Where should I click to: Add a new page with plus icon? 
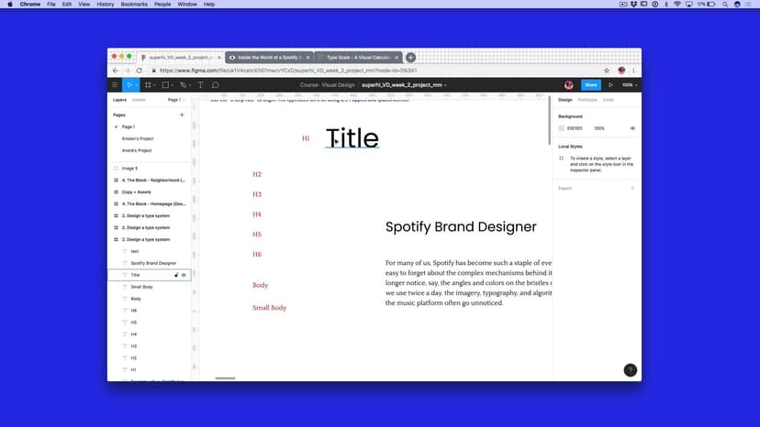182,115
